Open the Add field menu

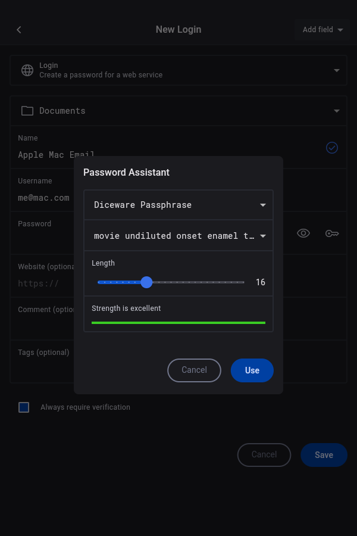click(x=322, y=30)
